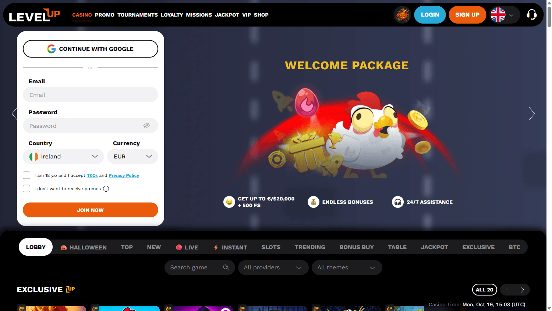Viewport: 552px width, 311px height.
Task: Open the language selector dropdown
Action: point(505,15)
